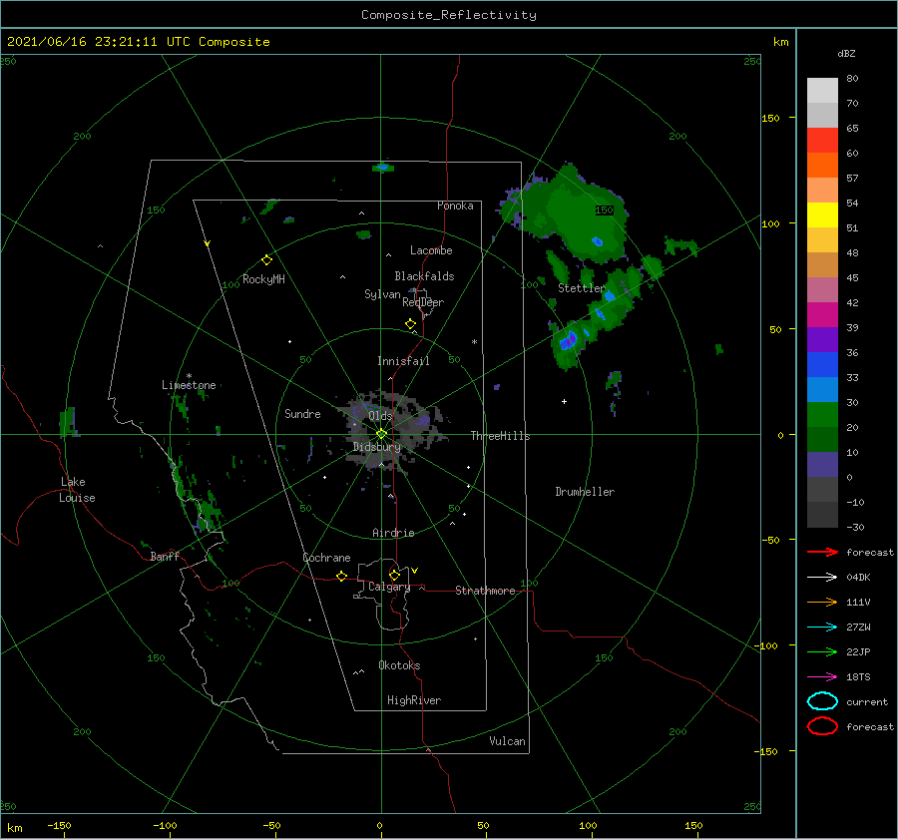Click the yellow diamond marker near RockyMH

point(266,260)
